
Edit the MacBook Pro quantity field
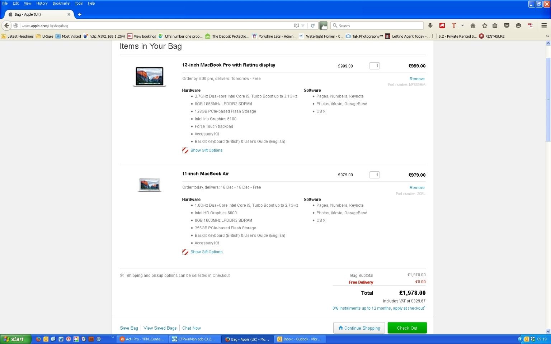tap(374, 66)
